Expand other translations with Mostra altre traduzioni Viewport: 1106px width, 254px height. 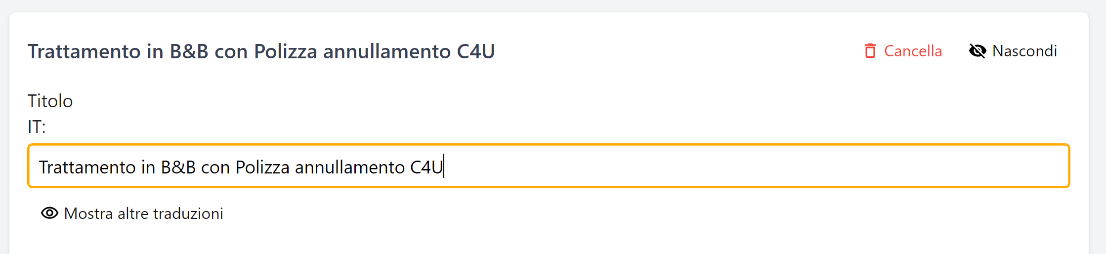point(143,213)
